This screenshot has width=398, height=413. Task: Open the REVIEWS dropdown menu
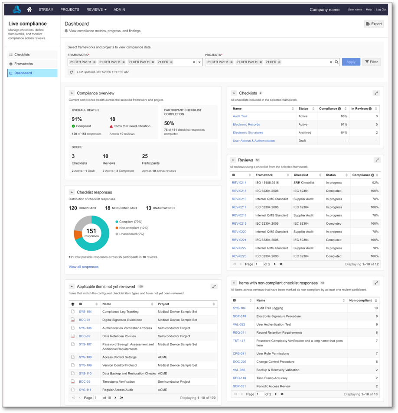coord(97,10)
